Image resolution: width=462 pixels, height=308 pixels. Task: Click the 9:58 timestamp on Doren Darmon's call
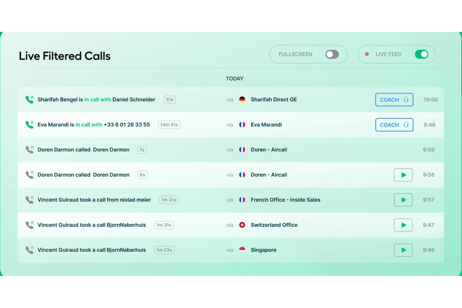click(428, 175)
